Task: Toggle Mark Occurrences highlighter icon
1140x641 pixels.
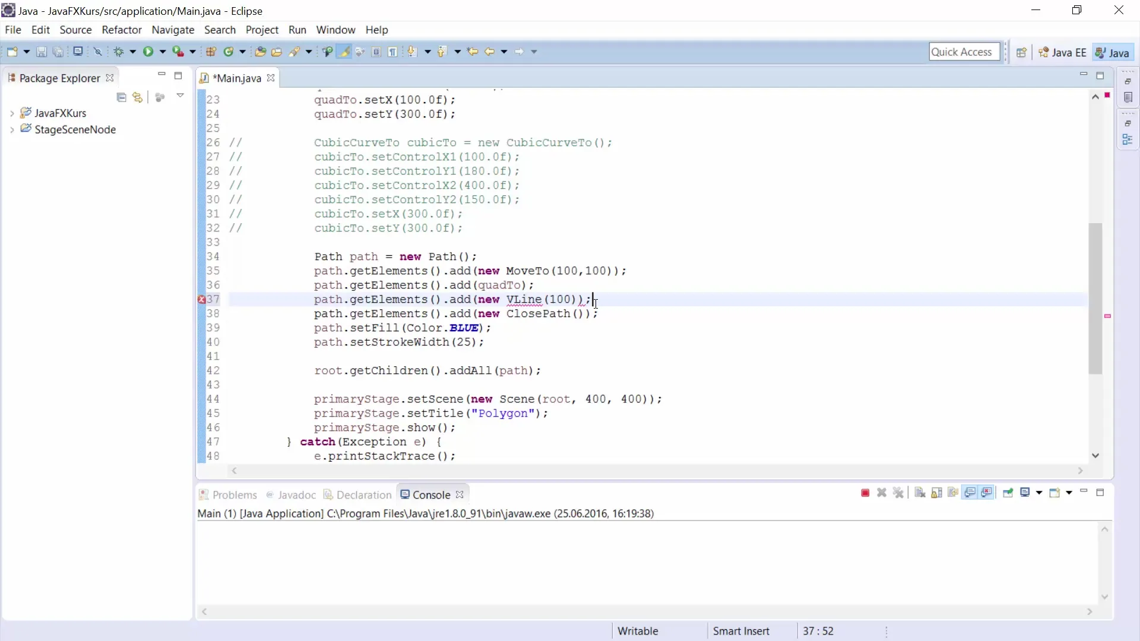Action: pos(344,52)
